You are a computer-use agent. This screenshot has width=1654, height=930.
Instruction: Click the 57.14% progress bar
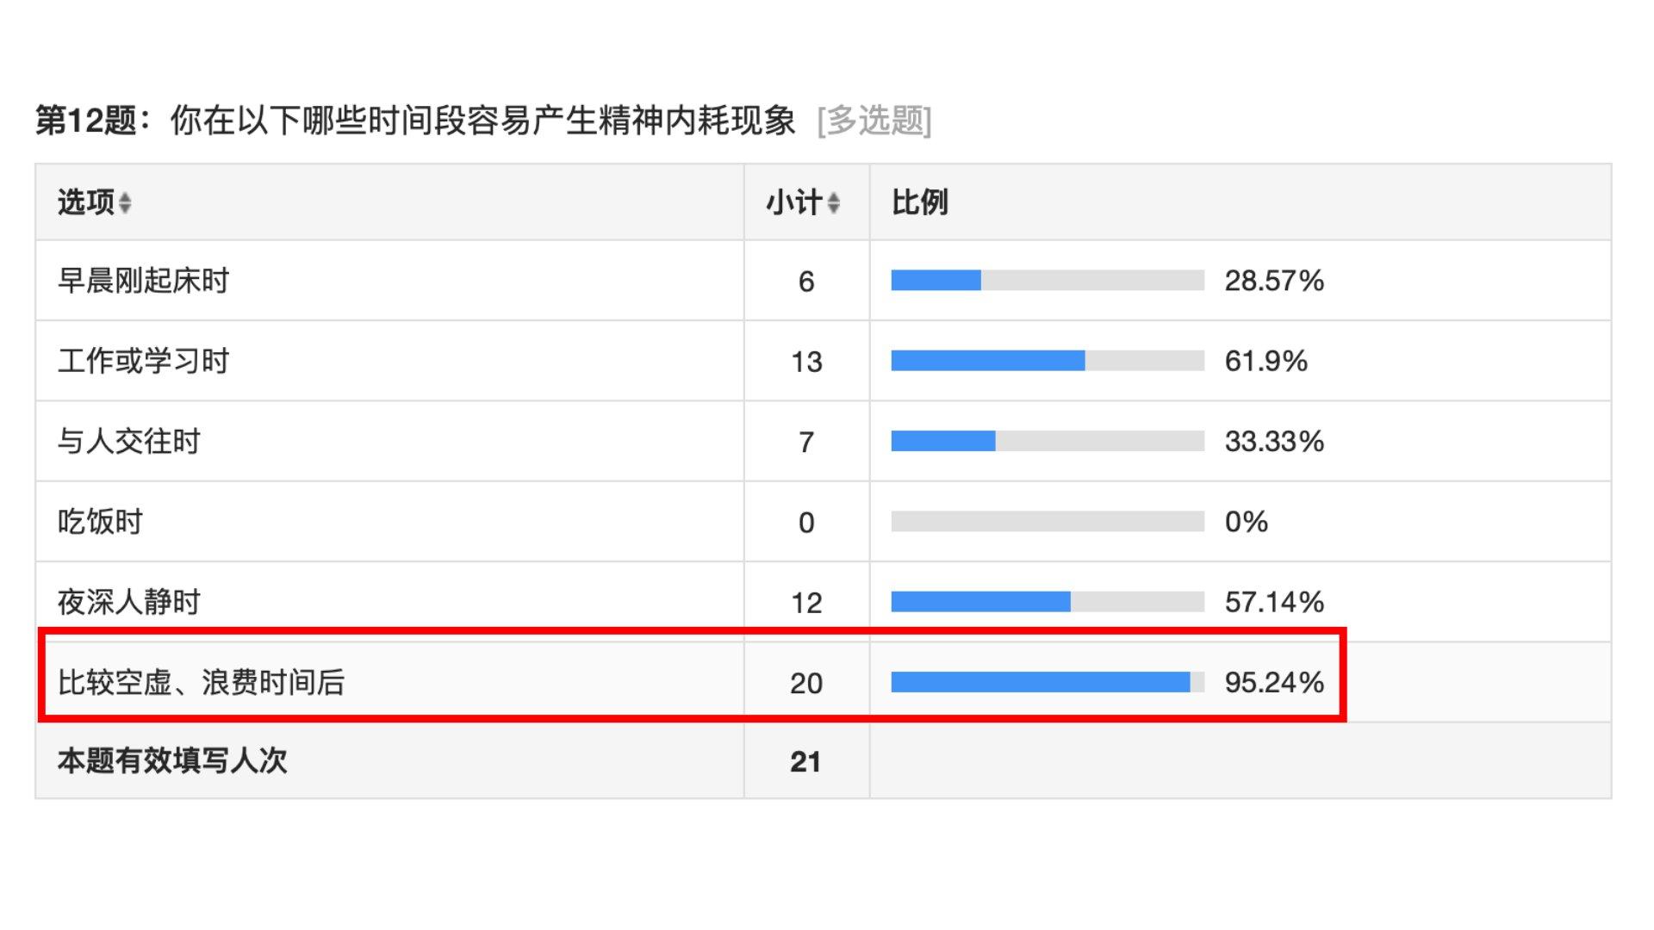pyautogui.click(x=1047, y=602)
